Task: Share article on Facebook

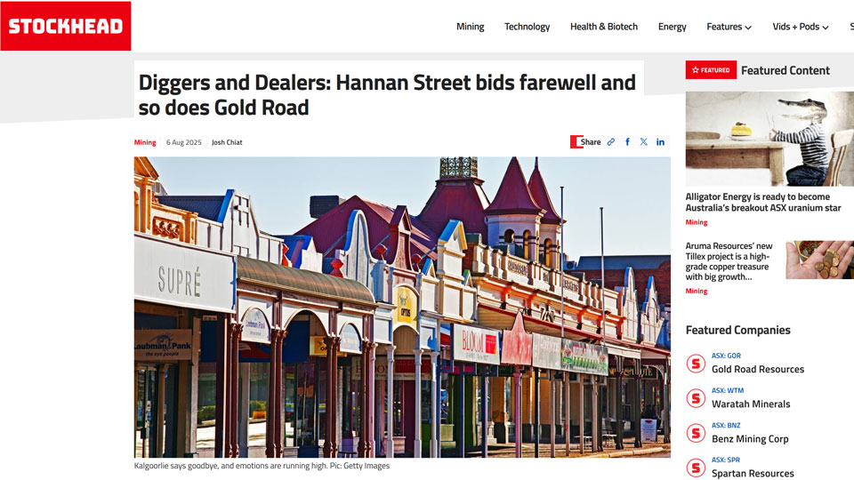Action: point(627,142)
